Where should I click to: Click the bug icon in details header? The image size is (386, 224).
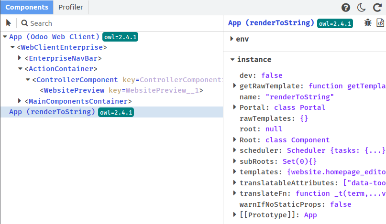[x=367, y=23]
